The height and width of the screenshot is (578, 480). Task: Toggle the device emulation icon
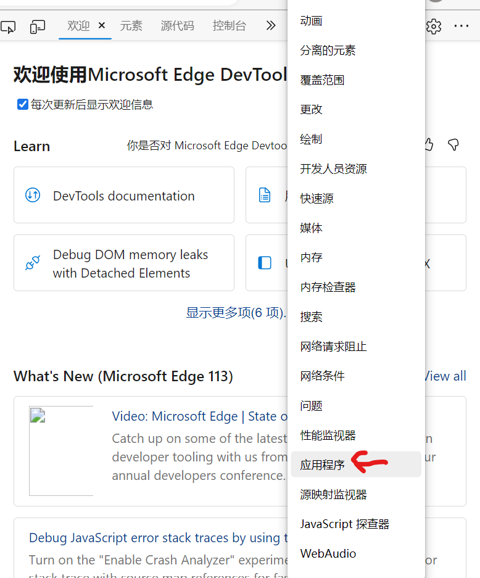click(37, 27)
